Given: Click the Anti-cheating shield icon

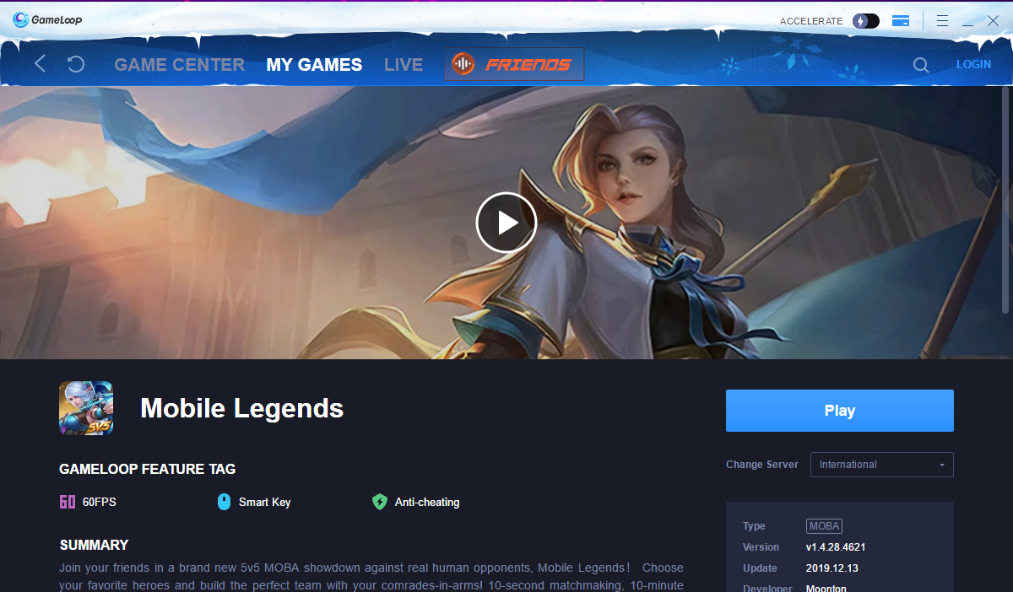Looking at the screenshot, I should point(380,502).
